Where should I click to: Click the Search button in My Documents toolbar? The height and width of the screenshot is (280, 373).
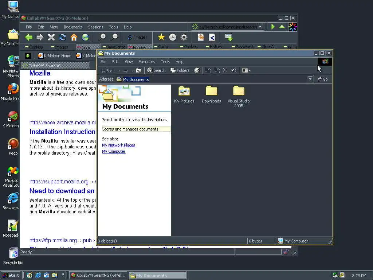(x=156, y=70)
